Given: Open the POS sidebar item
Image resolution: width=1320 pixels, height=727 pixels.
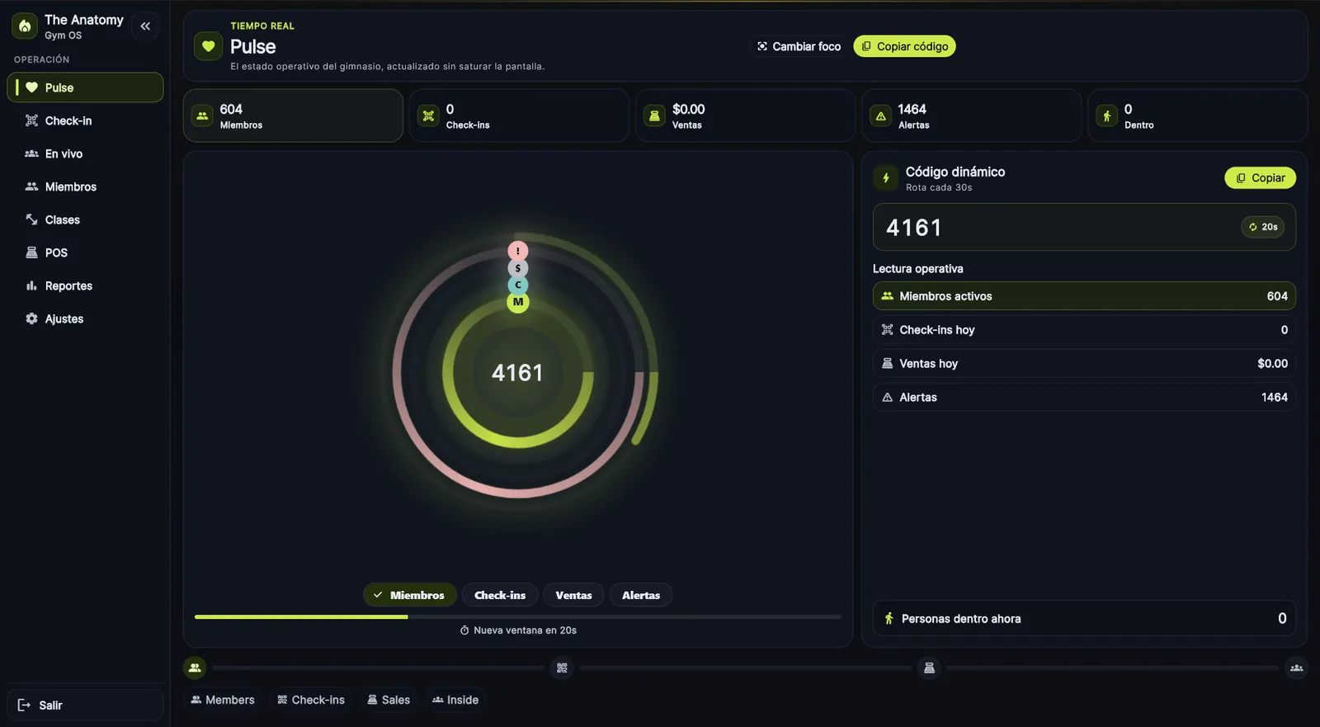Looking at the screenshot, I should coord(85,253).
